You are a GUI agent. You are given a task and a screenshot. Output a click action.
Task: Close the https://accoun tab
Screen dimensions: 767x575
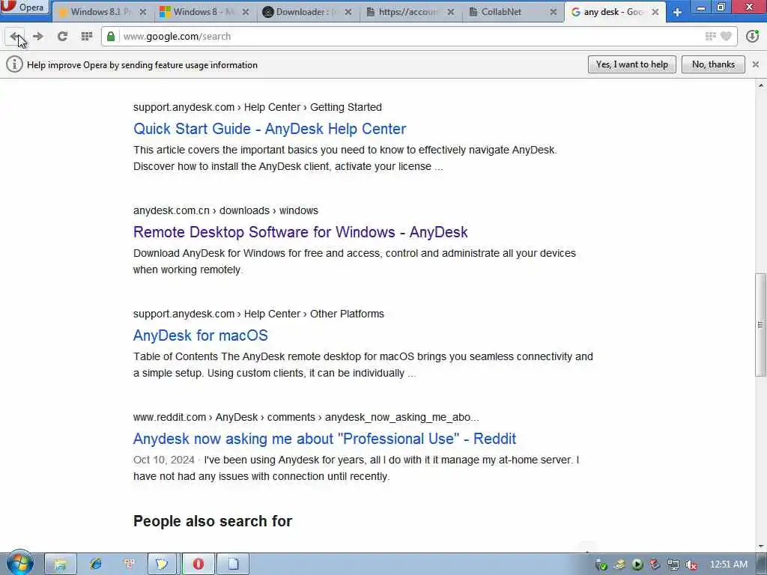tap(450, 12)
